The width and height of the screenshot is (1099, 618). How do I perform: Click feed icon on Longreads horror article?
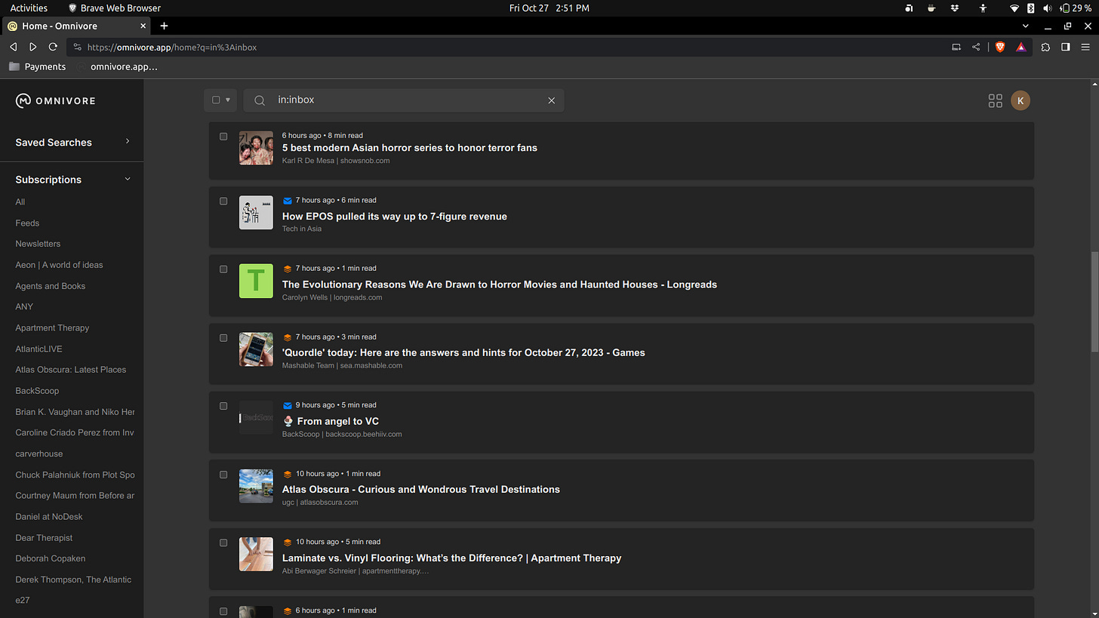click(287, 269)
